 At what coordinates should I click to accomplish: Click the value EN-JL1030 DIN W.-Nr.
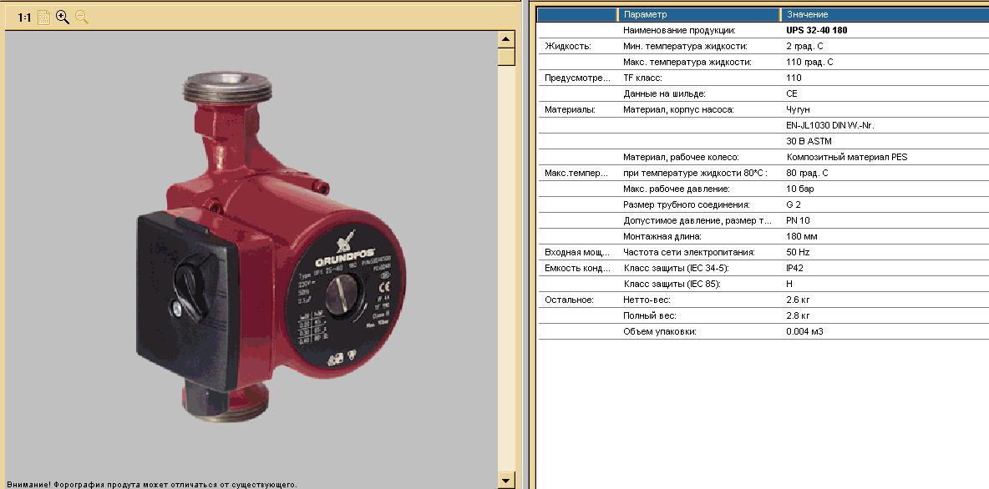pos(830,125)
